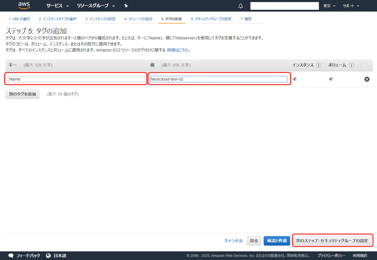The image size is (377, 260).
Task: Open the account name dropdown field
Action: (x=285, y=6)
